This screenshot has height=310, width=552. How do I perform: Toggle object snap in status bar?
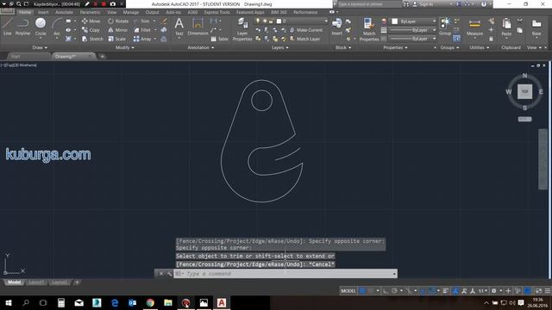432,291
